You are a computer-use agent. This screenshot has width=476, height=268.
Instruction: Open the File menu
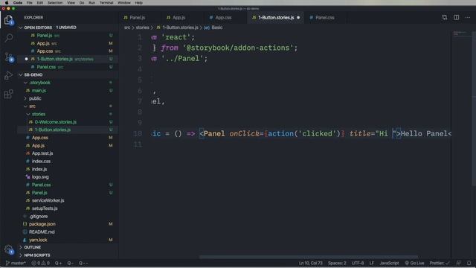coord(30,2)
